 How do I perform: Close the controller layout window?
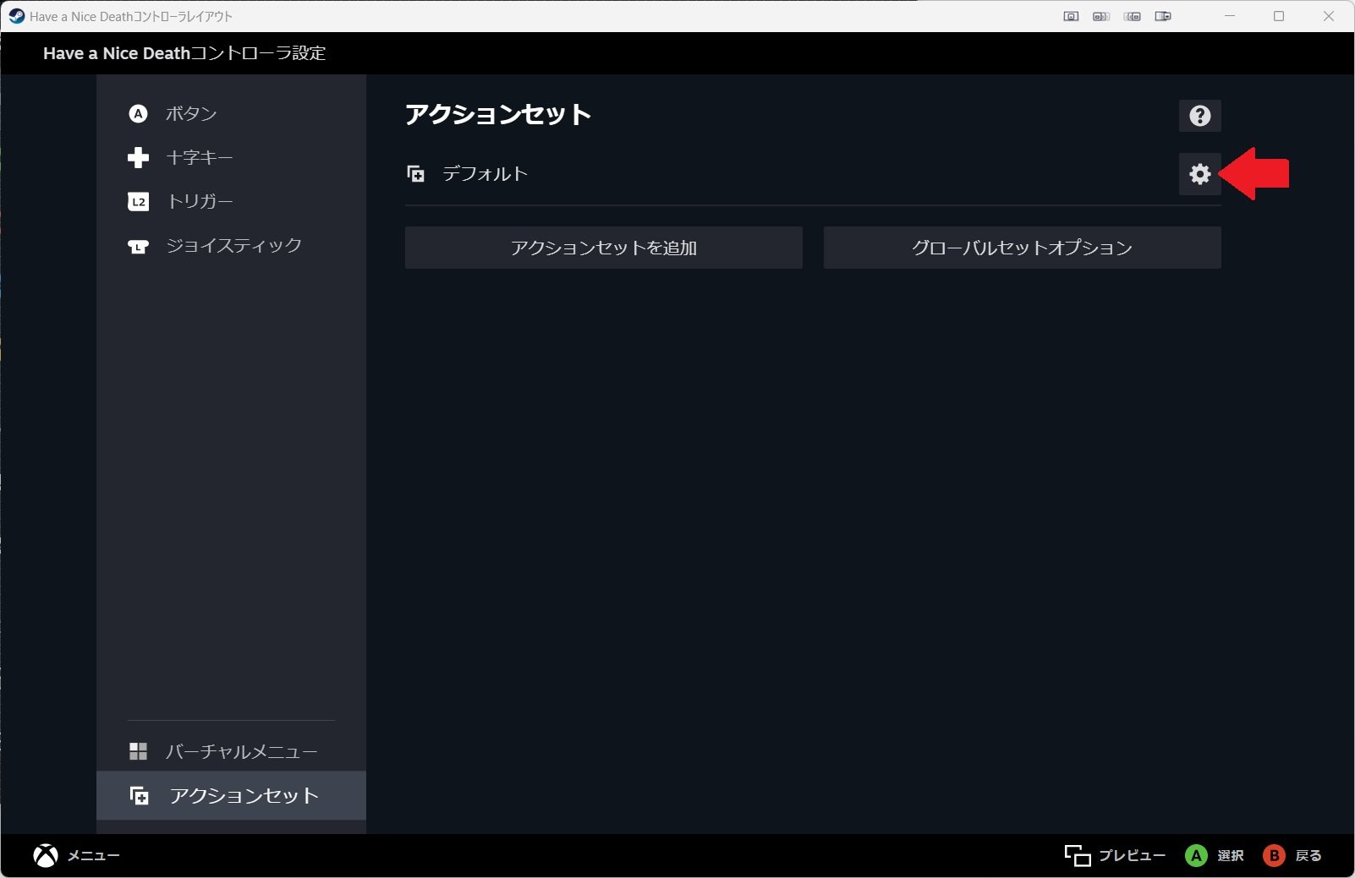(x=1329, y=16)
